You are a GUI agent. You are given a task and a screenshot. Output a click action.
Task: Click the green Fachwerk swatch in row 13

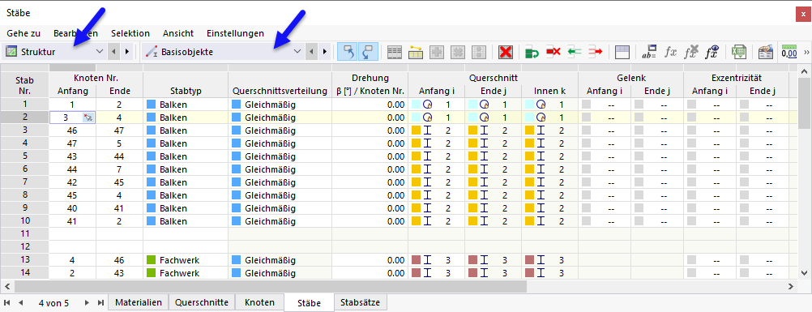152,259
